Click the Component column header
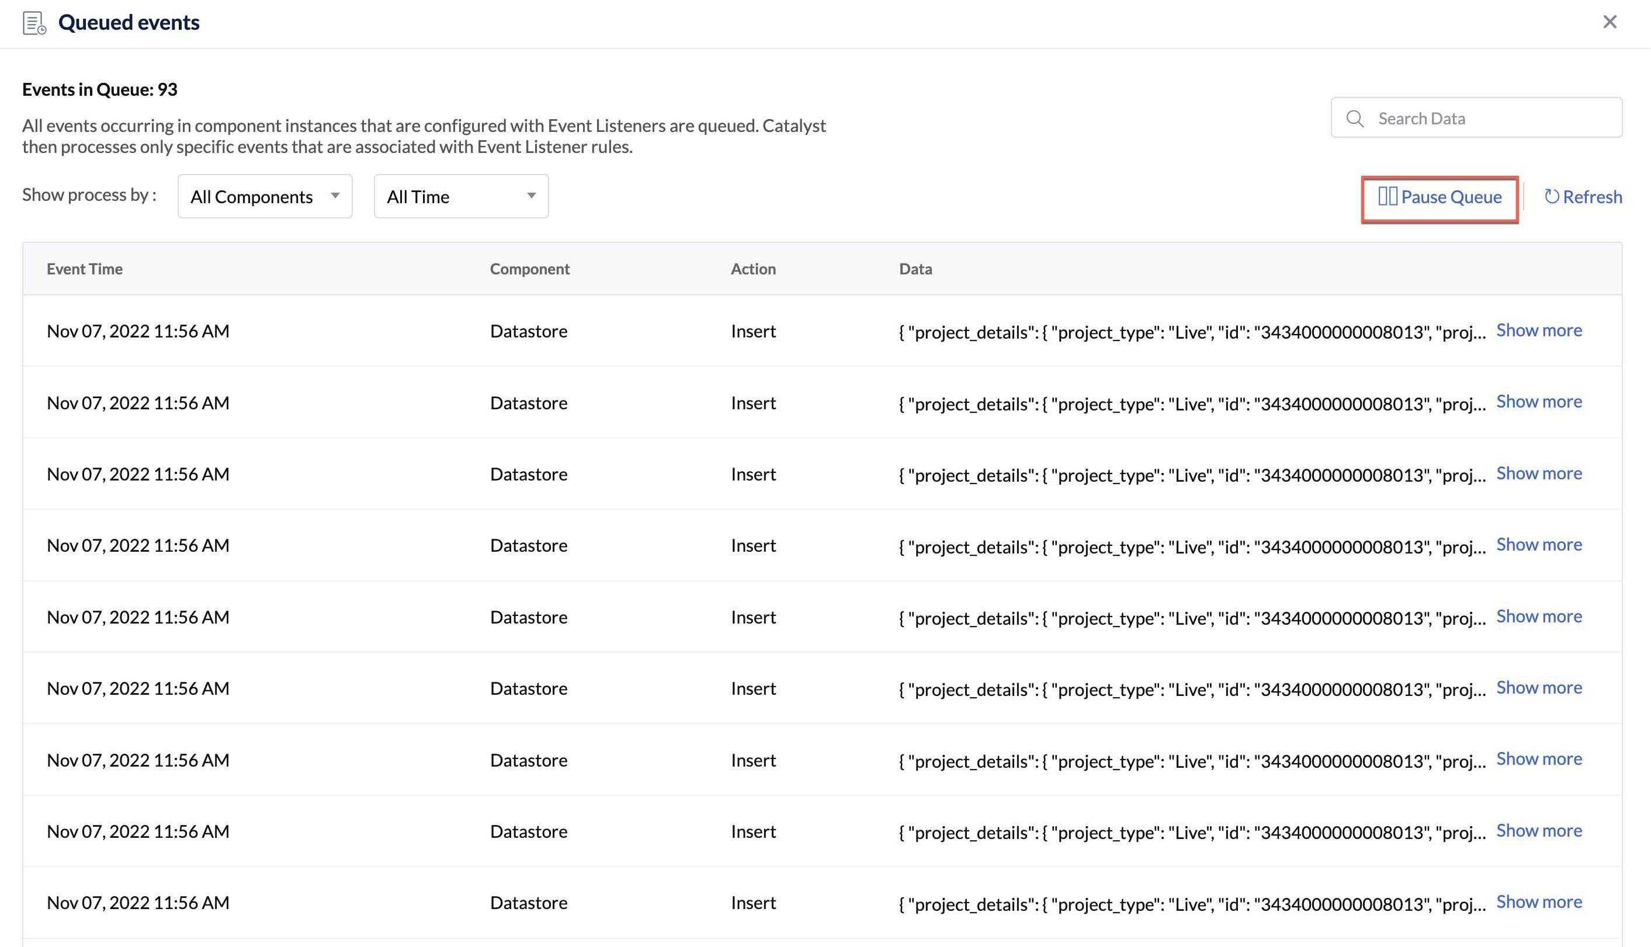The image size is (1651, 947). 529,269
